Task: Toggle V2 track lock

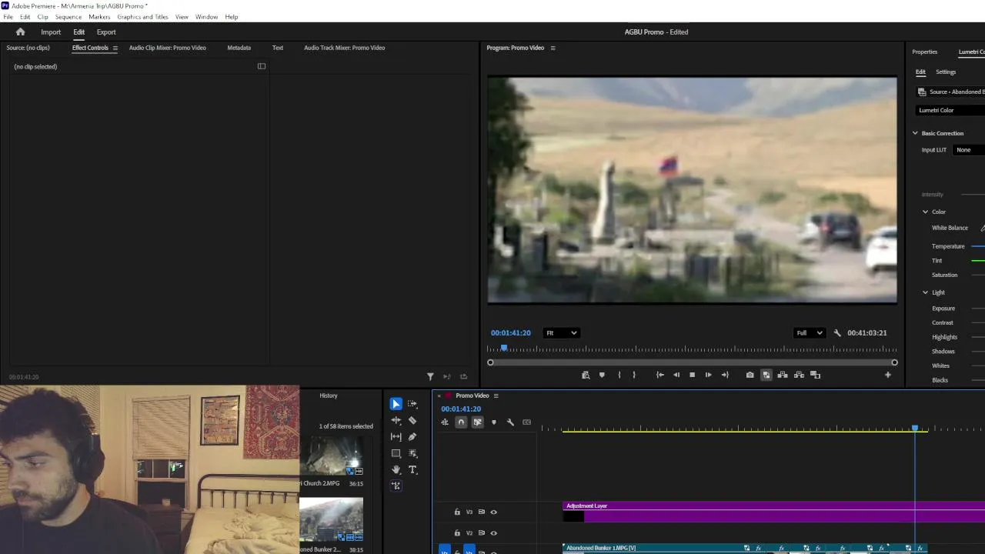Action: tap(457, 532)
